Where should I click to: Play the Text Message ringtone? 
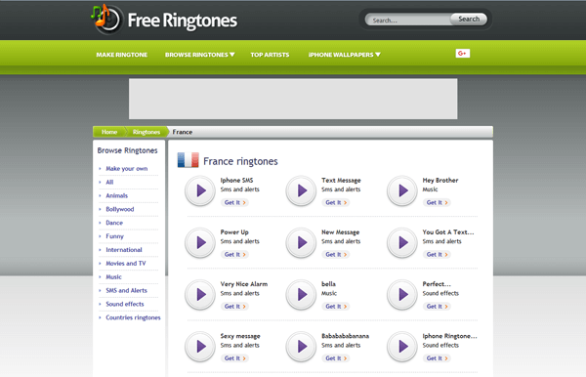[x=301, y=190]
